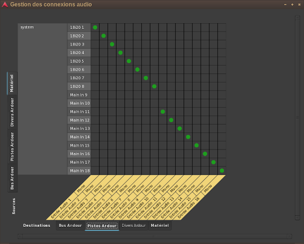Select the Divers Ardour source tab on left
Screen dimensions: 304x244
click(12, 112)
